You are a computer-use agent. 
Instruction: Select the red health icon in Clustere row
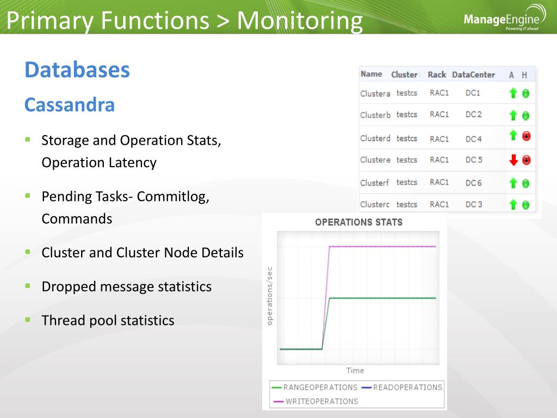pyautogui.click(x=526, y=160)
